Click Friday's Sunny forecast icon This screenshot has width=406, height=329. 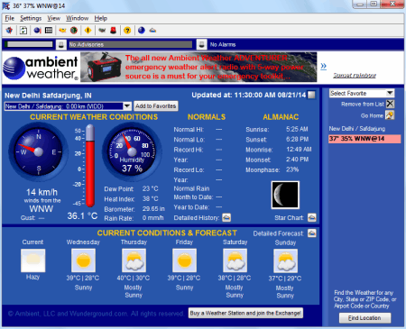coord(184,260)
